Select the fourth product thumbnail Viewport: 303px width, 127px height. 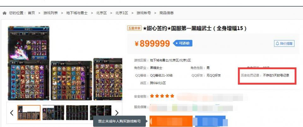coord(100,113)
